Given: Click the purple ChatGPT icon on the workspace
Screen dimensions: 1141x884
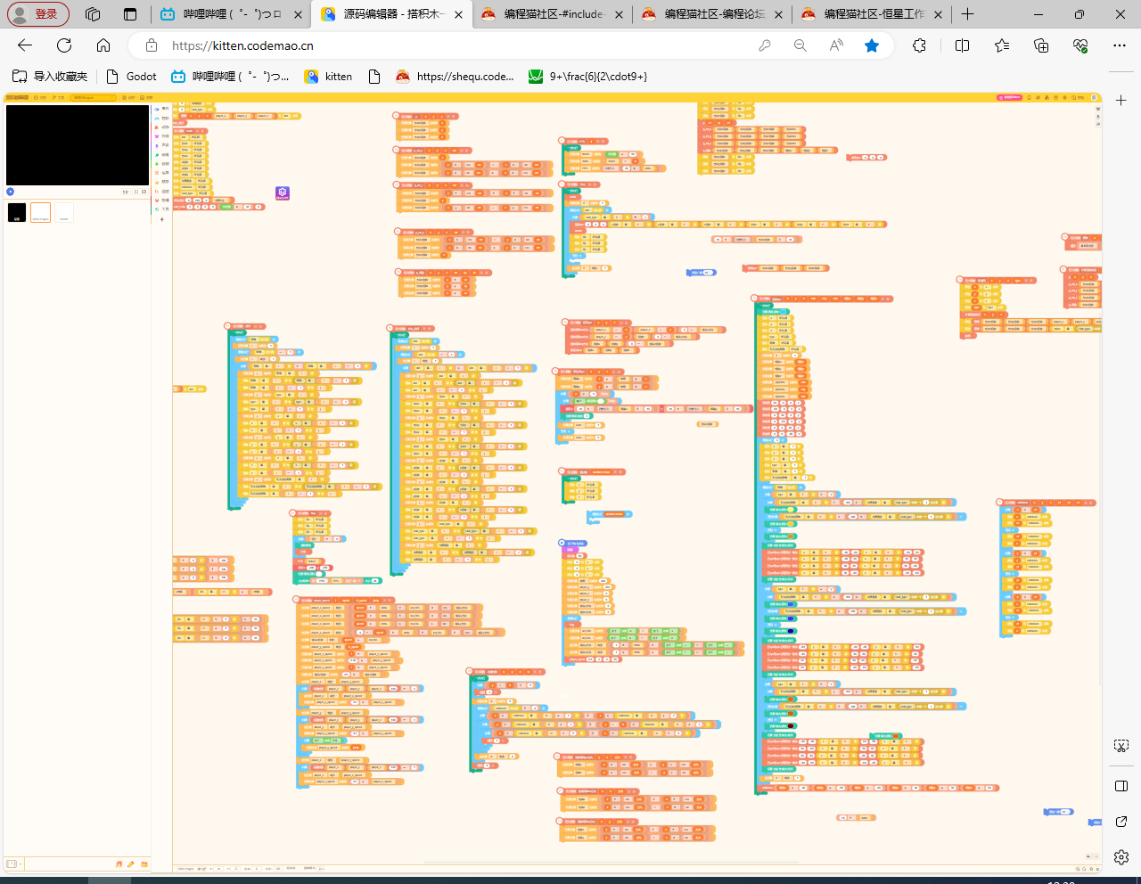Looking at the screenshot, I should click(283, 192).
